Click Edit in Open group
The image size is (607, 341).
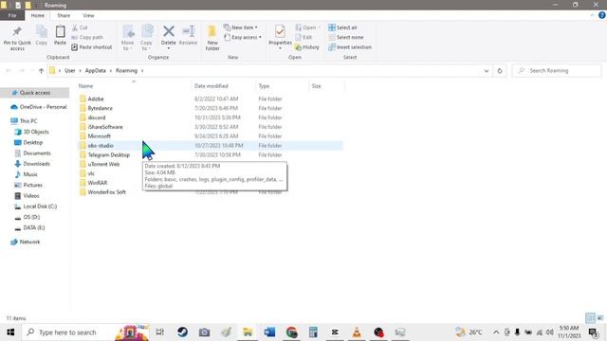[x=303, y=37]
